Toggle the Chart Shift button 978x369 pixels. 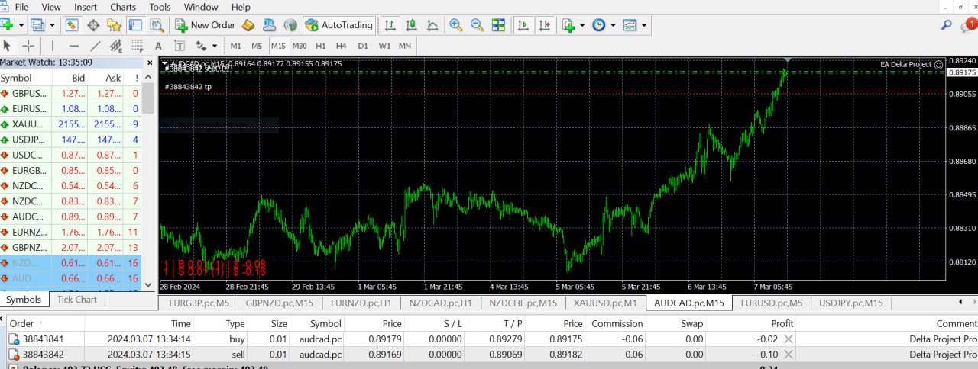545,25
